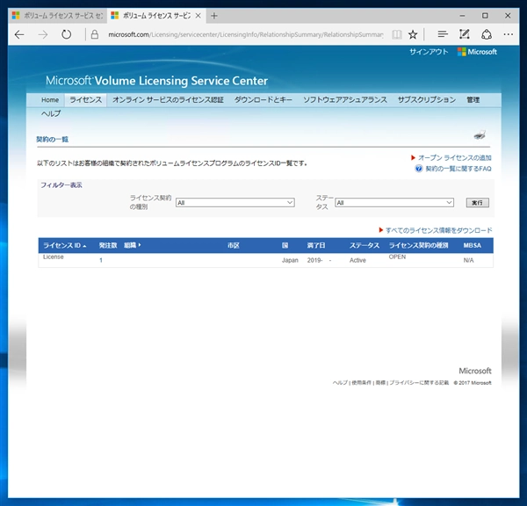Viewport: 527px width, 506px height.
Task: Sort by ライセンス ID column header
Action: [64, 245]
